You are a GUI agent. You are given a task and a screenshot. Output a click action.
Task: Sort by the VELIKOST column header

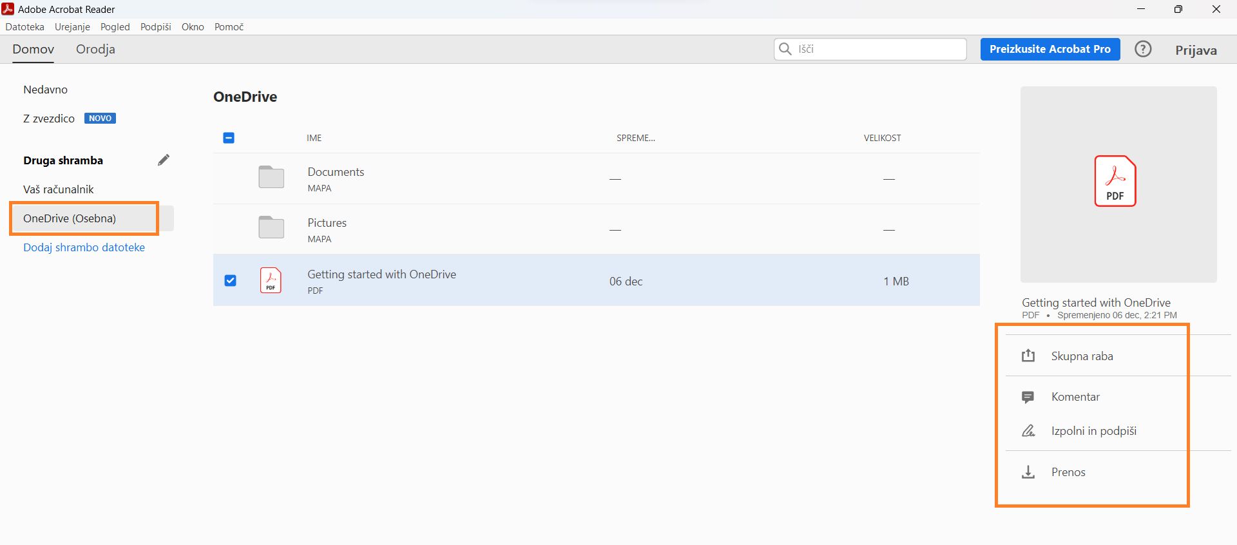click(882, 138)
